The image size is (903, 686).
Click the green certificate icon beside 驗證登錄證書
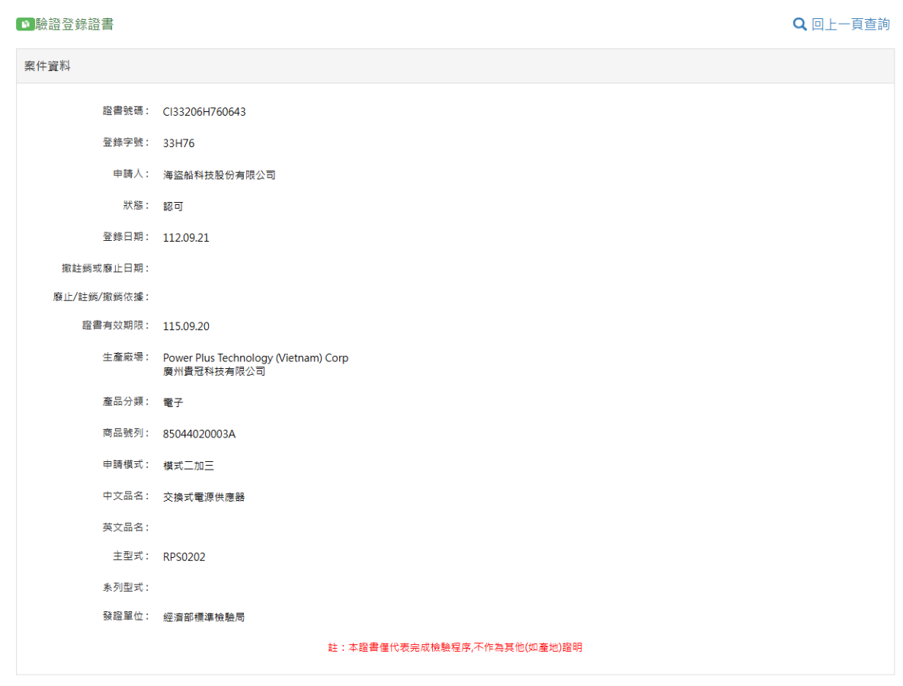(25, 24)
